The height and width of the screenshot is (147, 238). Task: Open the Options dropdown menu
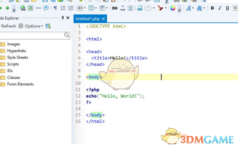34,26
